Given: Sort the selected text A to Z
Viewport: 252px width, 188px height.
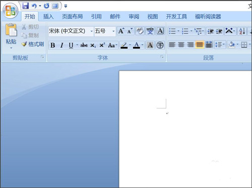Looking at the screenshot, I should [x=242, y=31].
